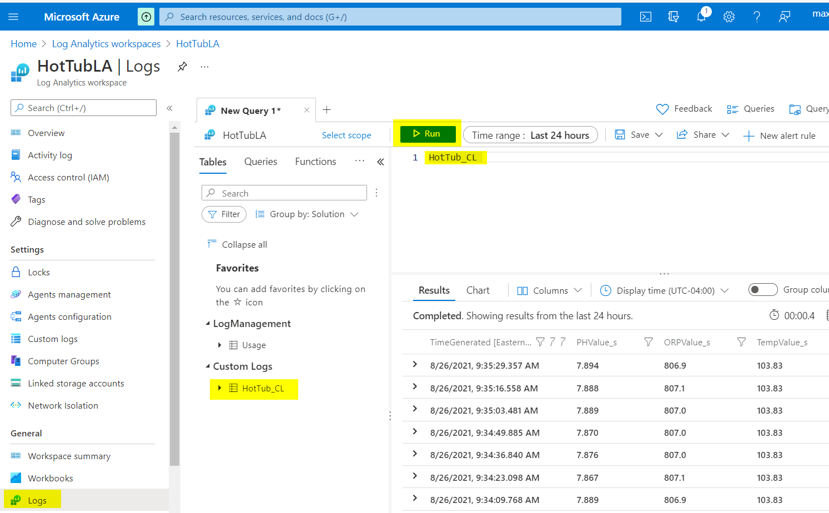This screenshot has width=829, height=513.
Task: Go to Home breadcrumb
Action: tap(24, 44)
